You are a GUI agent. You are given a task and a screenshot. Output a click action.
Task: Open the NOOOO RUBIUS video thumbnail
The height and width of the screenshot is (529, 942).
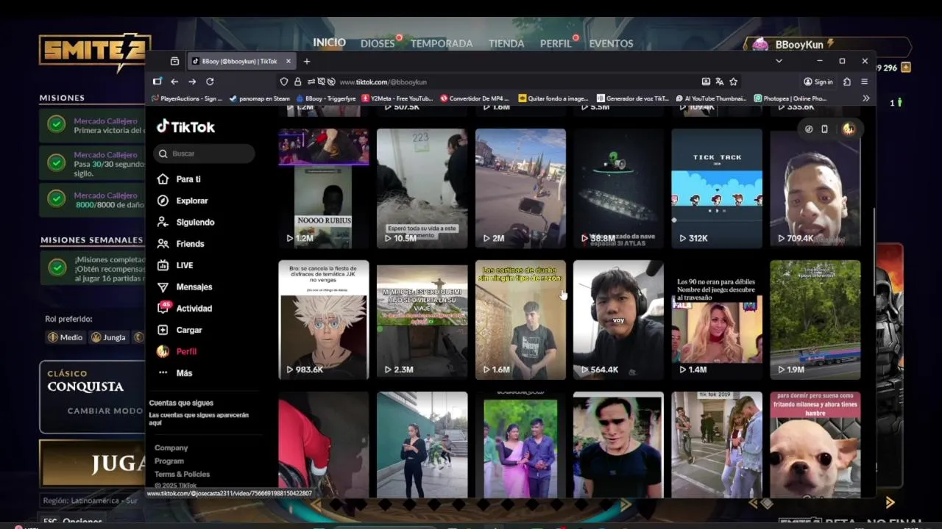coord(324,189)
